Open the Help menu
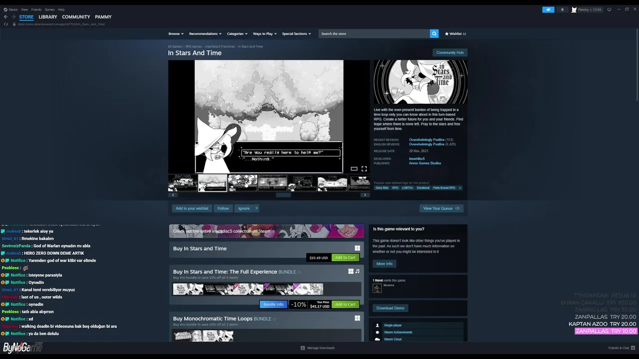 [61, 9]
